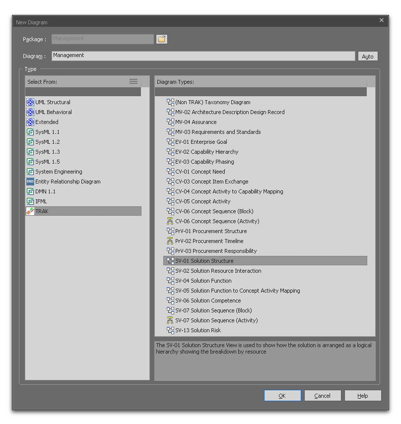Click the PrV-02 Procurement Timeline icon
Viewport: 401px width, 424px height.
click(170, 241)
